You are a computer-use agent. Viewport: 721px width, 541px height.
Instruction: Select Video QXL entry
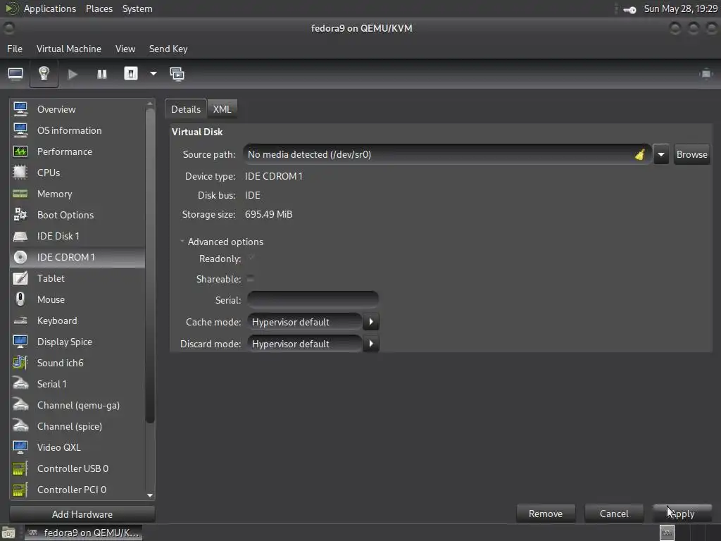77,447
